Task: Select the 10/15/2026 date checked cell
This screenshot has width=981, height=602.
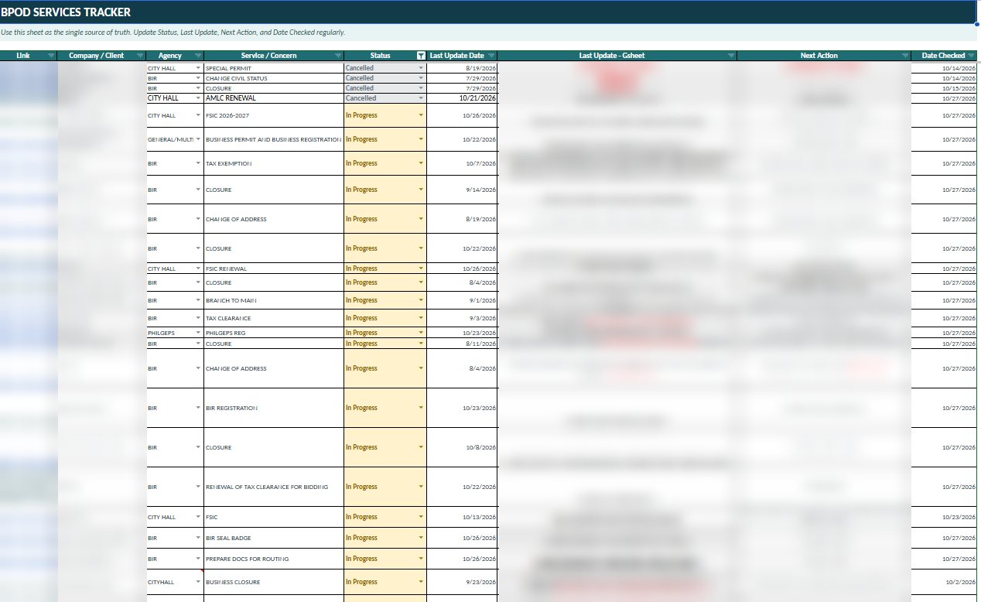Action: coord(944,88)
